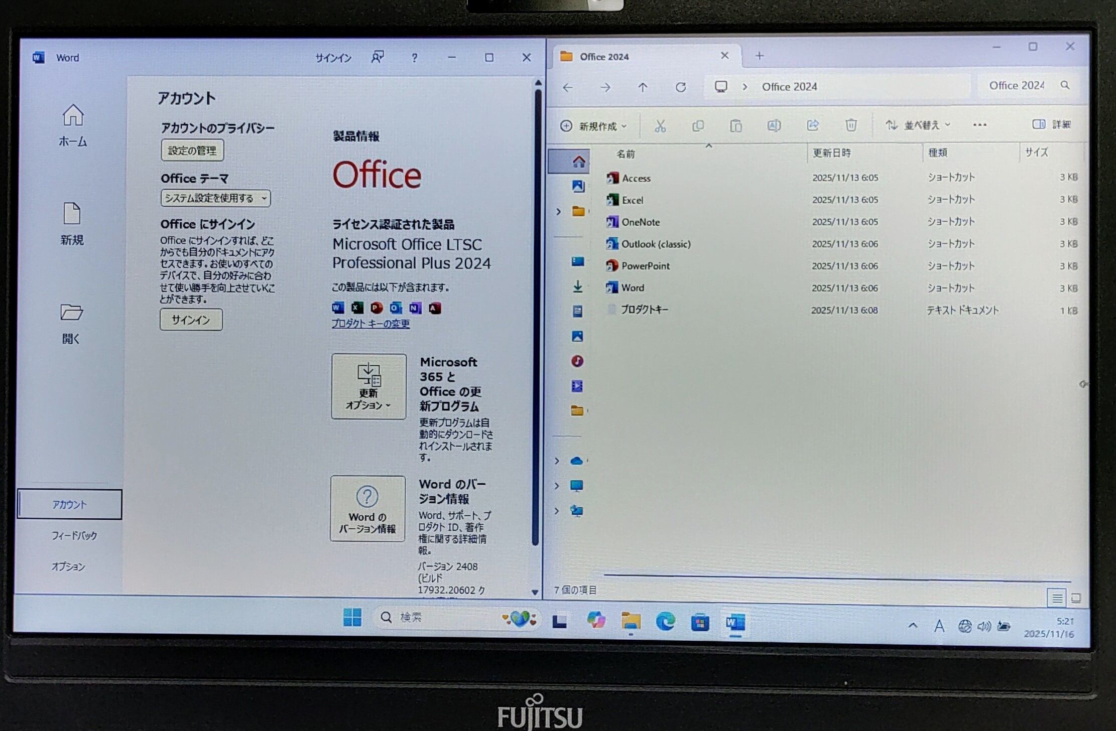
Task: Open the Office theme dropdown
Action: tap(215, 199)
